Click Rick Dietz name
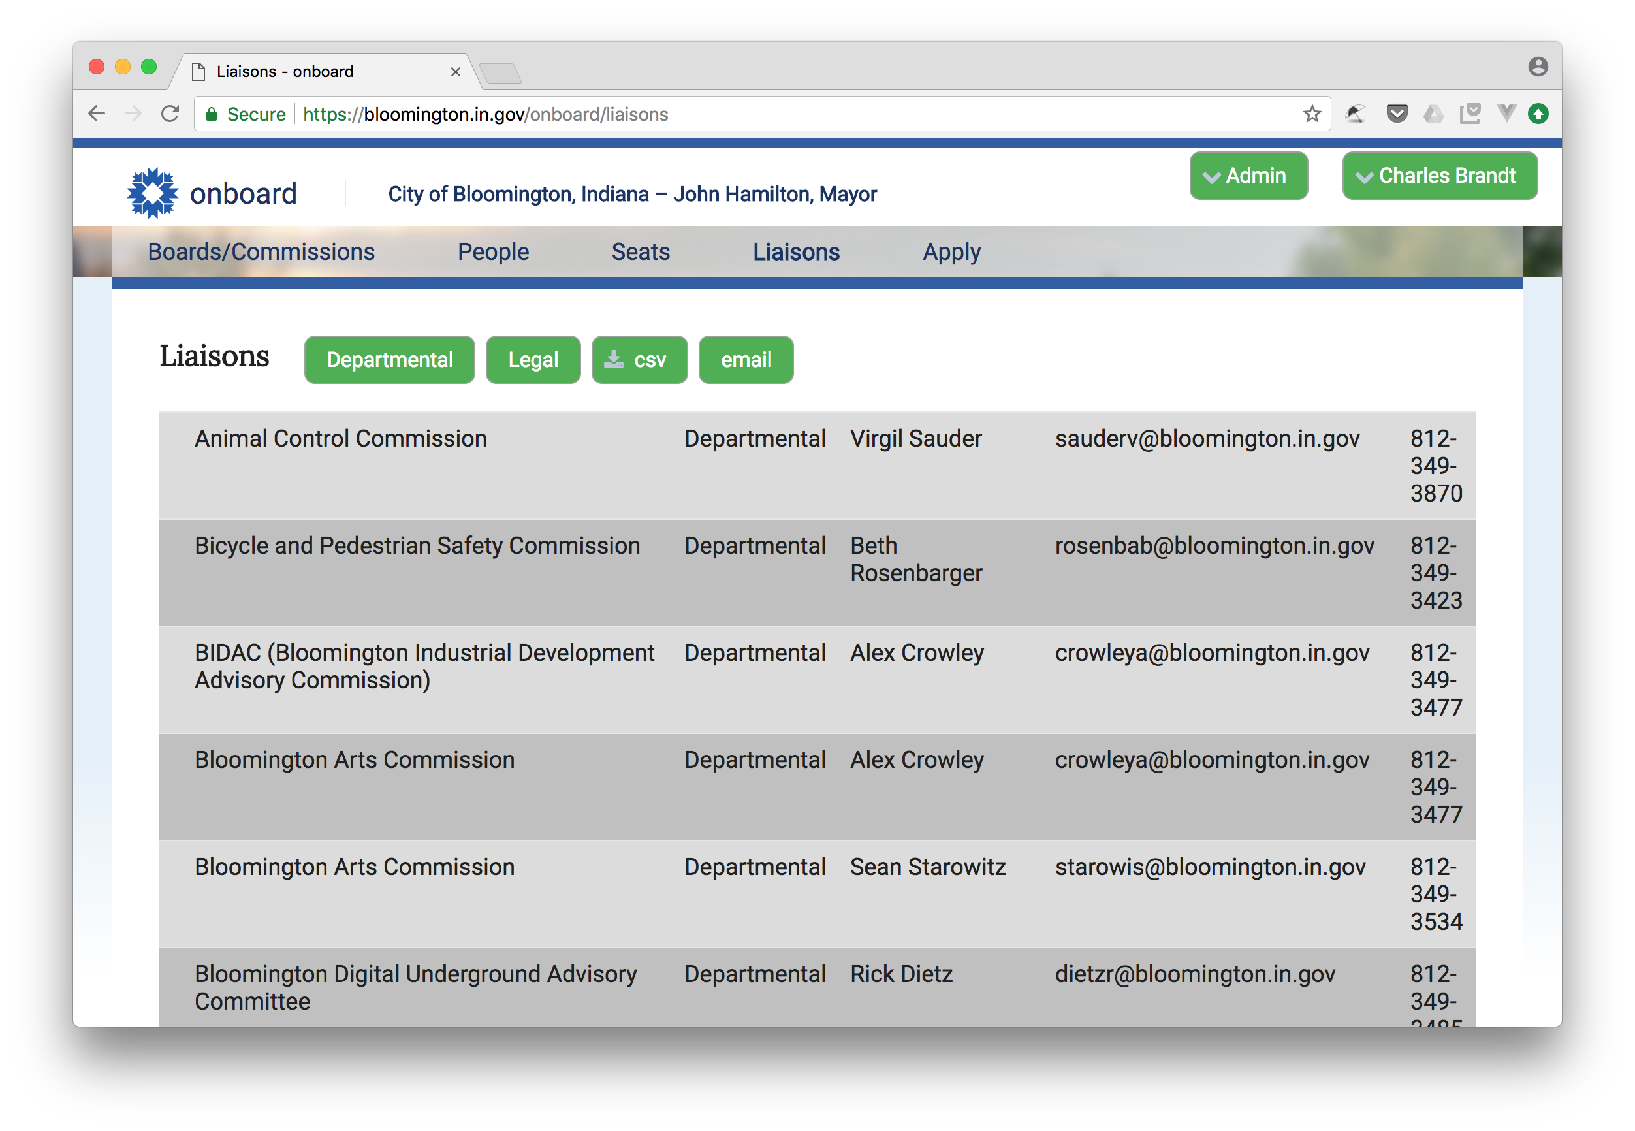The width and height of the screenshot is (1635, 1131). 901,974
